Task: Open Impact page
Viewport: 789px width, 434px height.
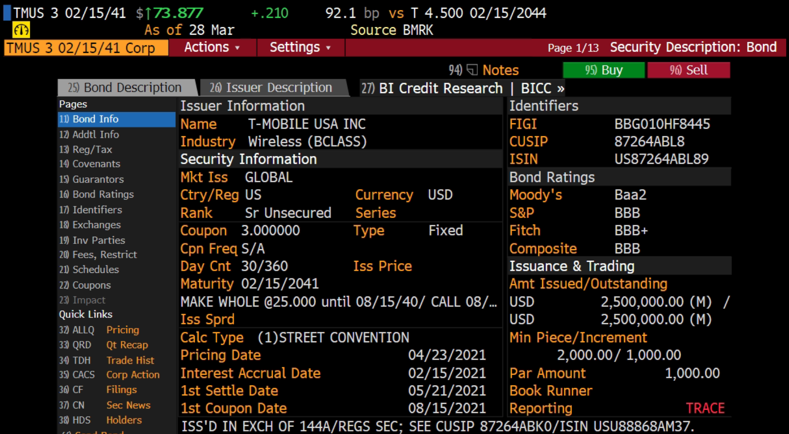Action: (82, 300)
